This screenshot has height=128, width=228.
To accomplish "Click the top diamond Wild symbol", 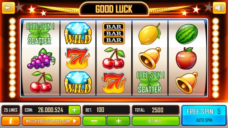I will click(x=78, y=33).
